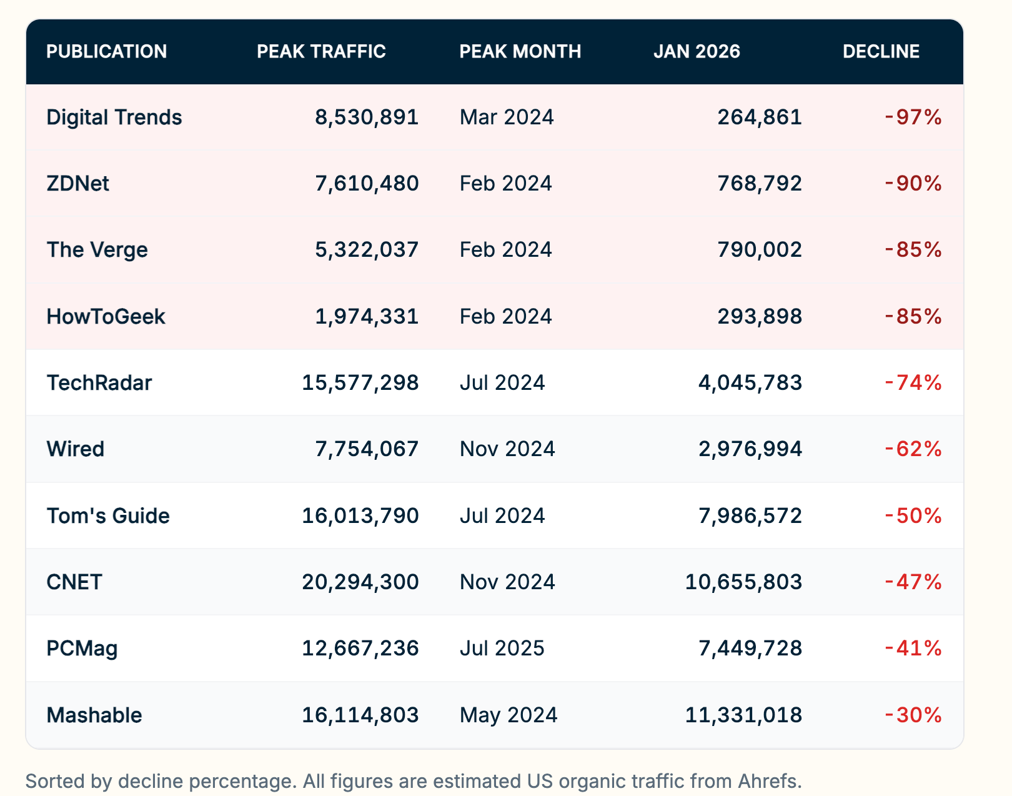Click the -97% decline figure

[913, 117]
